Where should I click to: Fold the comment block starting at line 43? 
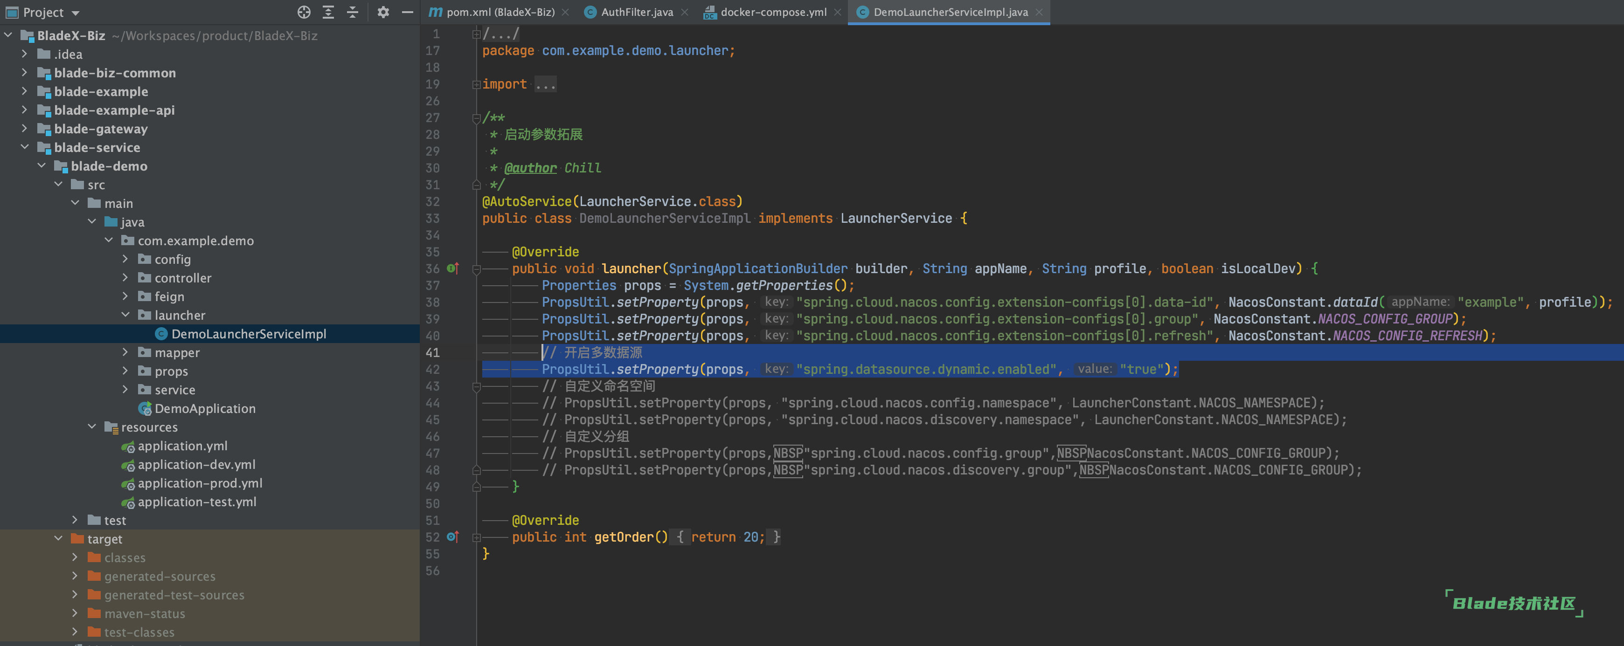[x=477, y=386]
